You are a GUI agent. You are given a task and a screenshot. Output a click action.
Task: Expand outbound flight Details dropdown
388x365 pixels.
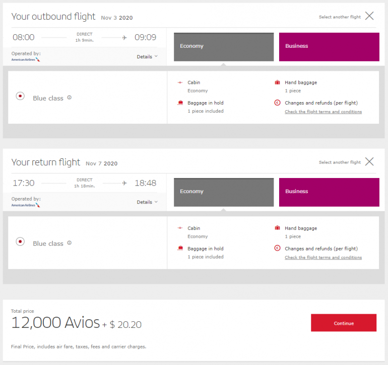tap(147, 57)
